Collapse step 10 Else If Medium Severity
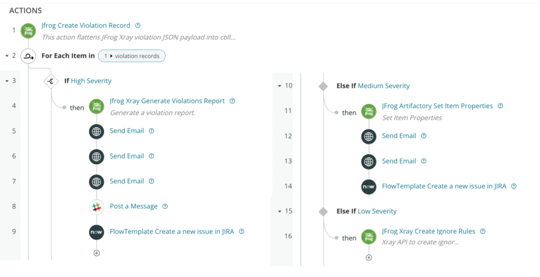Screen dimensions: 540x277 (279, 86)
